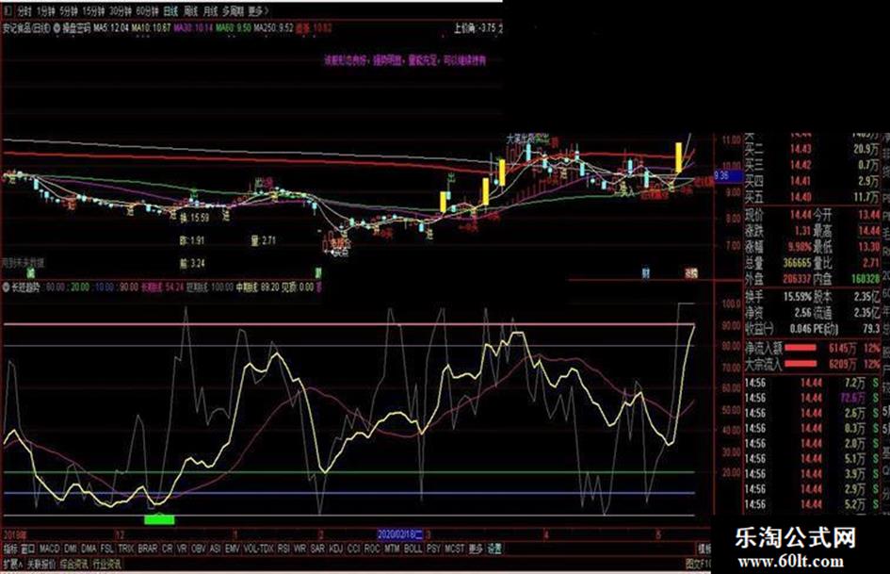Switch to 日线 daily chart
Viewport: 890px width, 574px height.
(x=170, y=10)
